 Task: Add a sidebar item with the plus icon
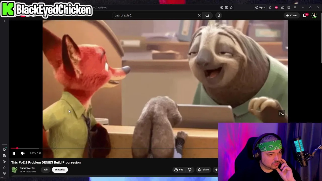click(4, 21)
